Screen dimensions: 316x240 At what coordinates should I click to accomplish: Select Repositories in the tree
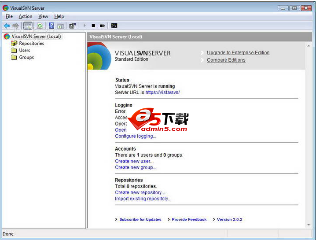click(x=31, y=43)
